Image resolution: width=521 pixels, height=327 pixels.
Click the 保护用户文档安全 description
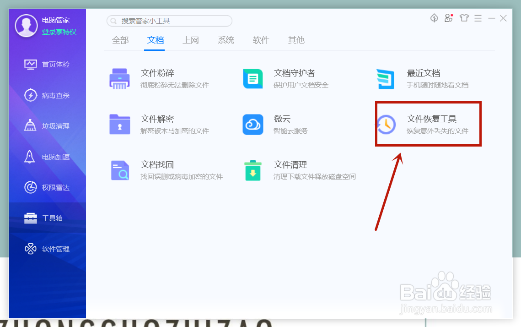[301, 85]
